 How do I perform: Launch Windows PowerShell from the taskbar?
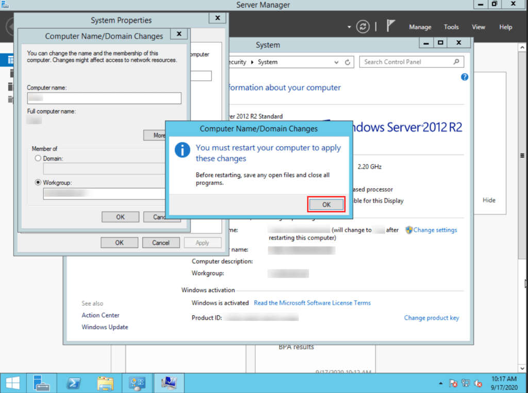[73, 383]
